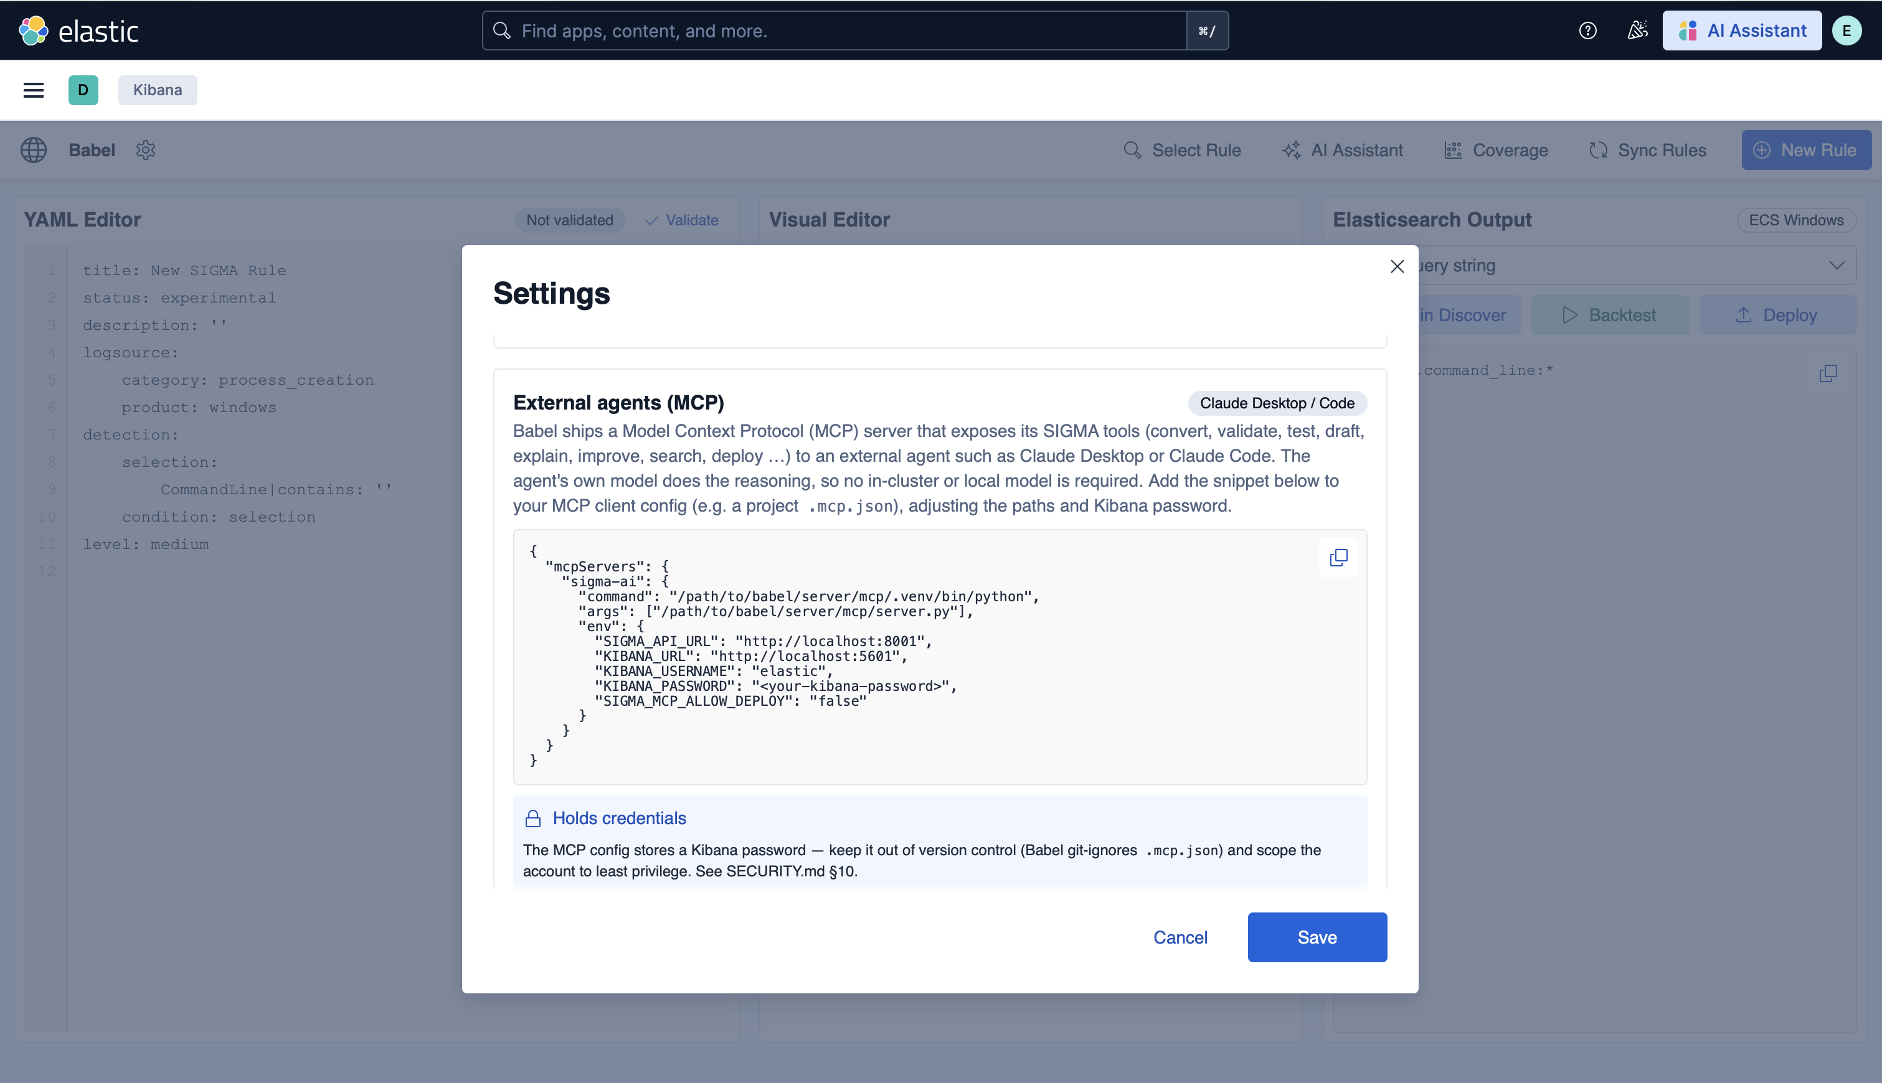Image resolution: width=1882 pixels, height=1083 pixels.
Task: Click YAML line 'CommandLine|contains'
Action: pos(276,489)
